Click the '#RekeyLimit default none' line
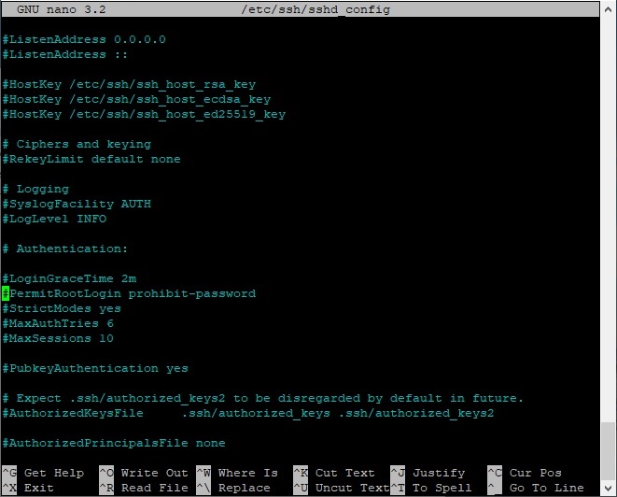The width and height of the screenshot is (617, 497). (x=91, y=159)
